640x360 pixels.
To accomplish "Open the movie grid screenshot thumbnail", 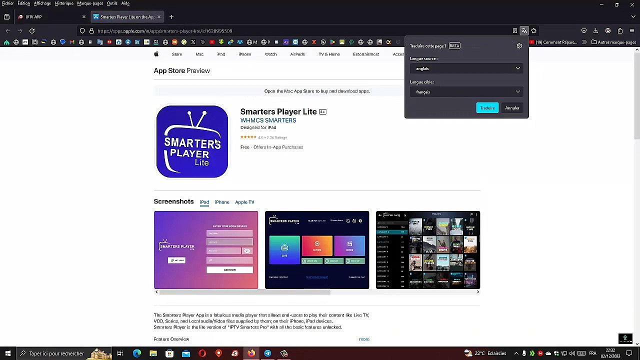I will click(428, 250).
